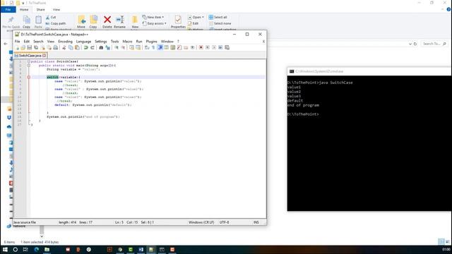Switch to the View tab in File Explorer
452x254 pixels.
[x=56, y=9]
